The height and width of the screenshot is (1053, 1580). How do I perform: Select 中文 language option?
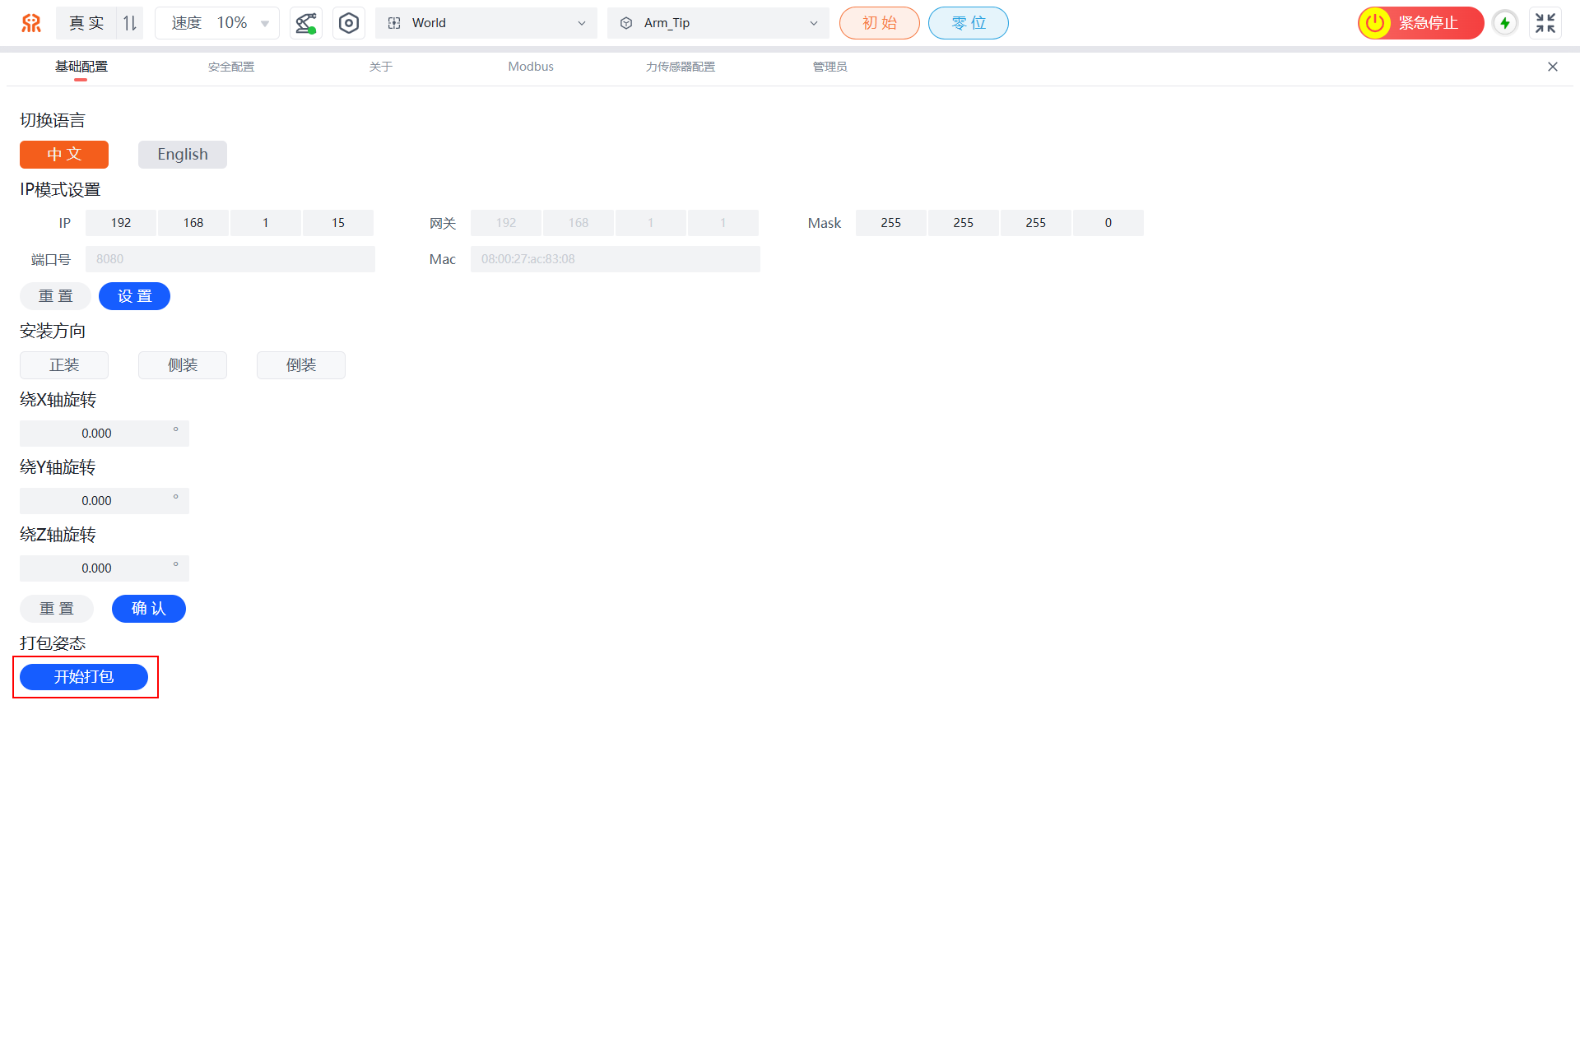coord(64,155)
